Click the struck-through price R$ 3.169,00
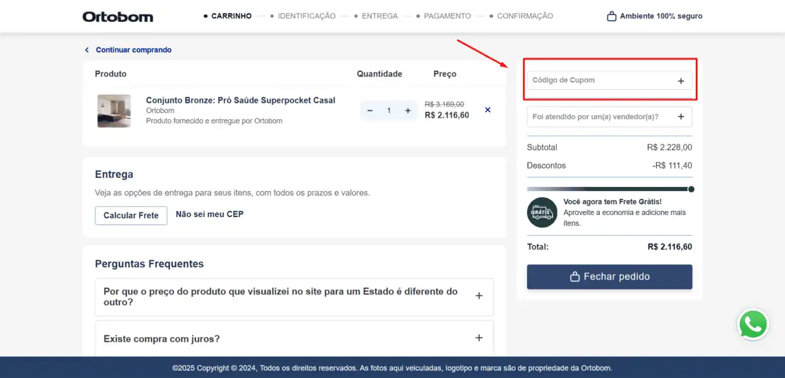The image size is (785, 378). tap(444, 105)
